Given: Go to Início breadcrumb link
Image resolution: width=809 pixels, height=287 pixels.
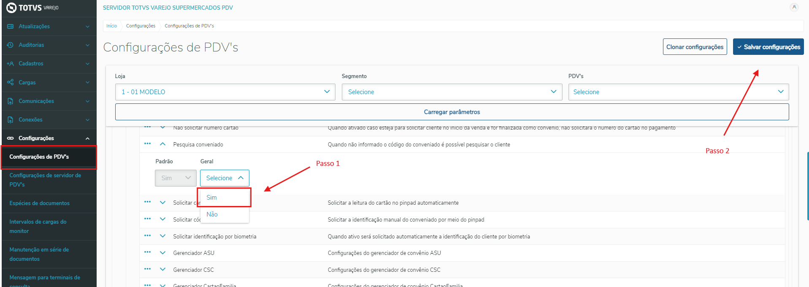Looking at the screenshot, I should pyautogui.click(x=111, y=26).
